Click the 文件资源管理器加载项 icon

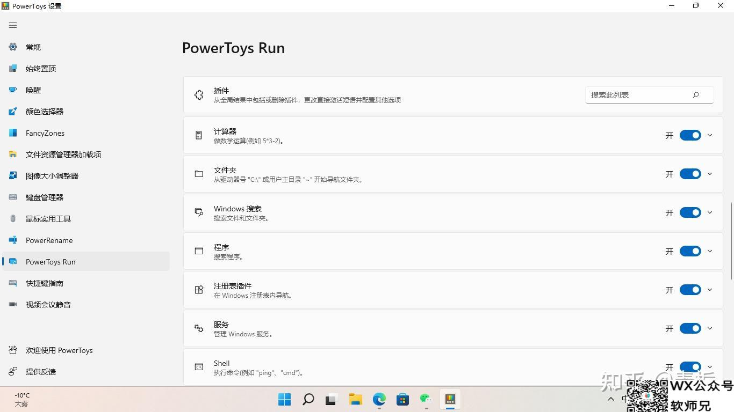[13, 154]
